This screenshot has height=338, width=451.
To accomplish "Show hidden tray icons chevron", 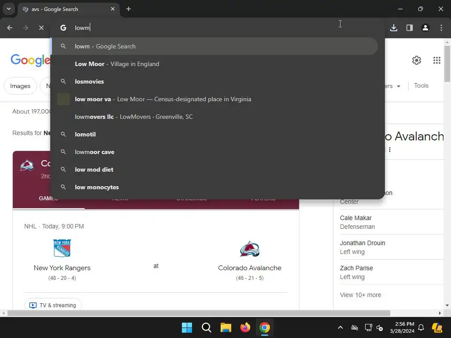I will 340,327.
